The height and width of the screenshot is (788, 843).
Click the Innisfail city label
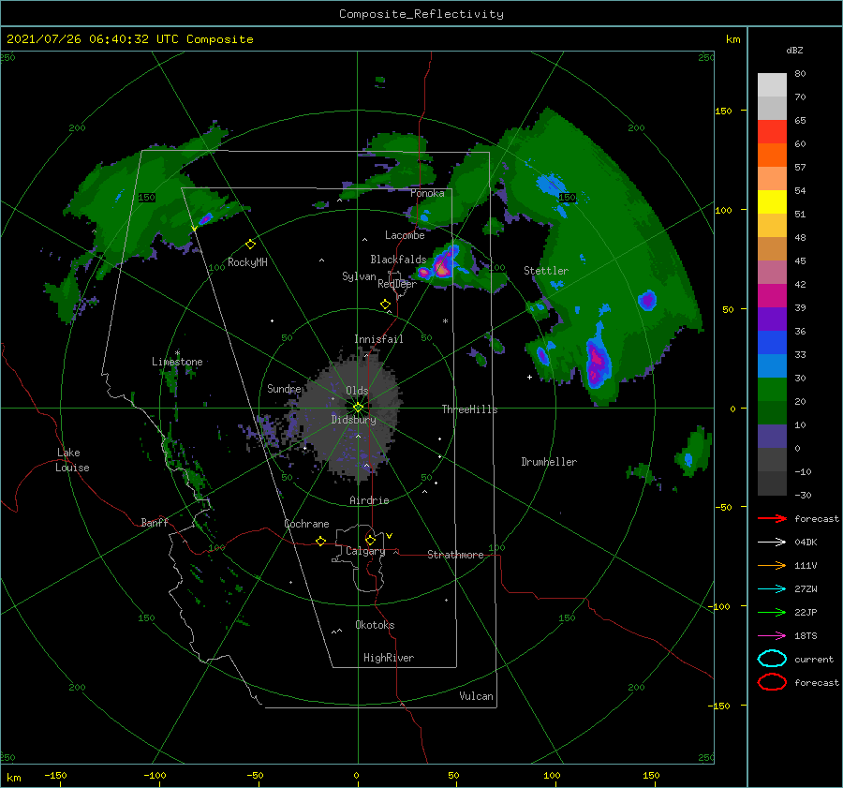point(378,339)
